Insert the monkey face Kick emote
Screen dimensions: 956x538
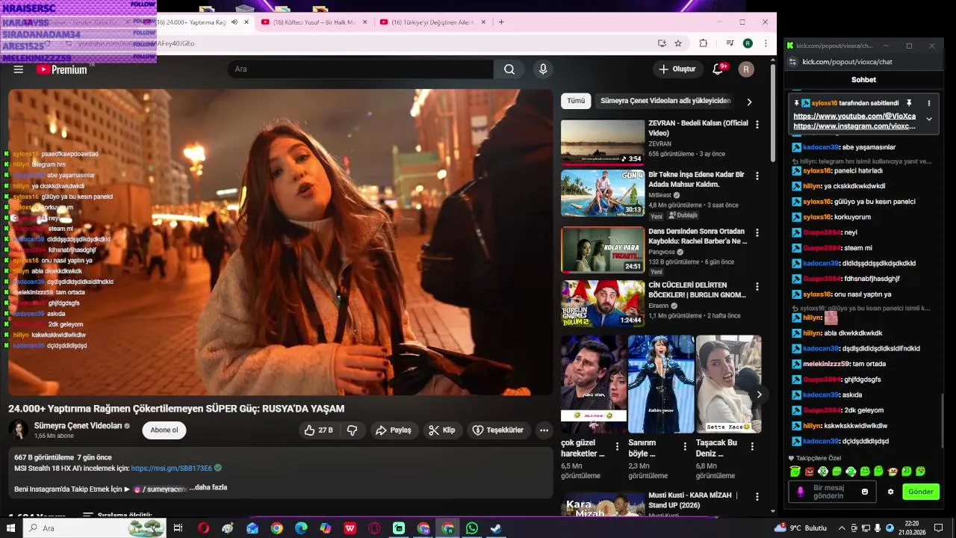click(893, 471)
